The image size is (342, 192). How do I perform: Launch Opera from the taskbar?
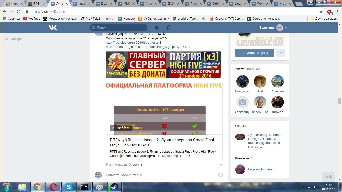tap(53, 187)
